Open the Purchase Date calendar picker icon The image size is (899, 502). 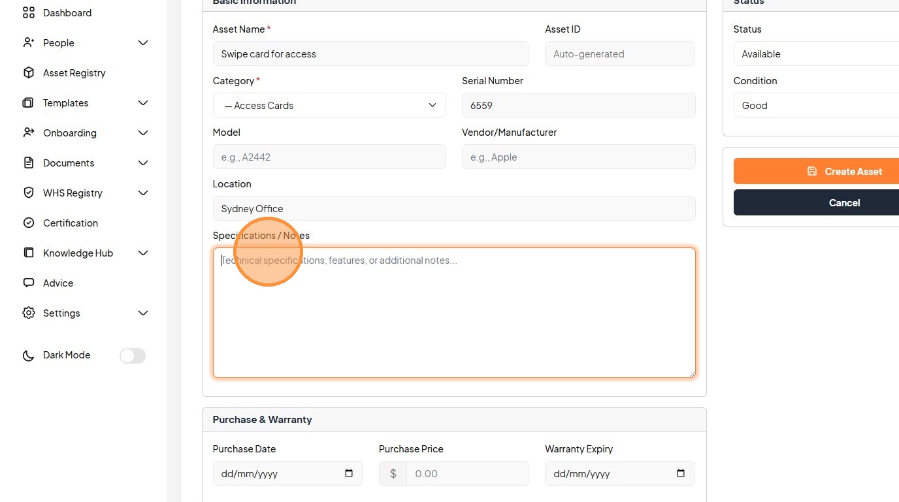click(349, 473)
